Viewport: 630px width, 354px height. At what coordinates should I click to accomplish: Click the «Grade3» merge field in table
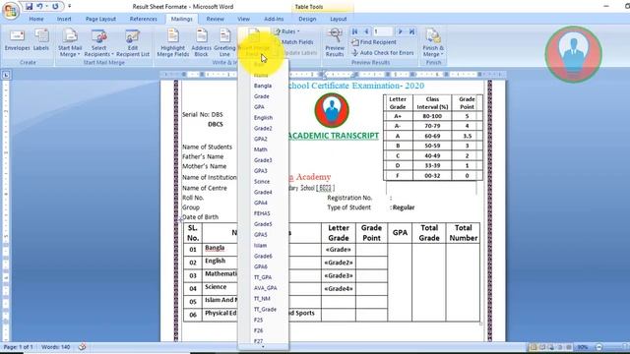[x=339, y=275]
